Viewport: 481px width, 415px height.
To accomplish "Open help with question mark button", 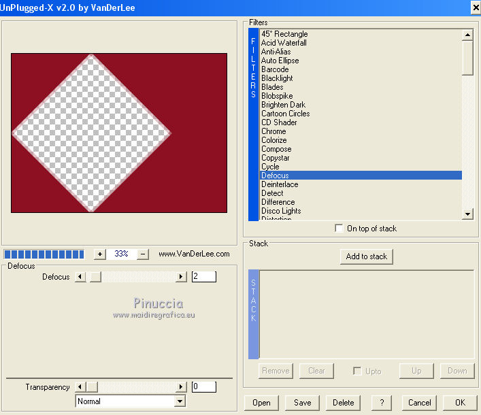I will pyautogui.click(x=381, y=403).
